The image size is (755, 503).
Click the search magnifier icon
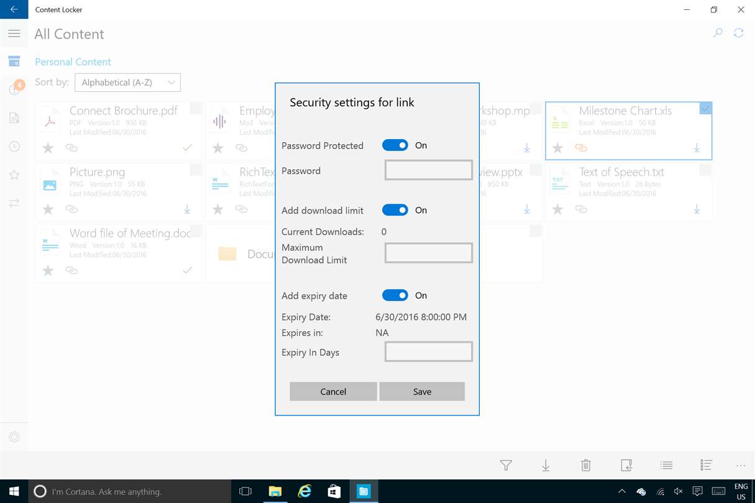(x=718, y=33)
